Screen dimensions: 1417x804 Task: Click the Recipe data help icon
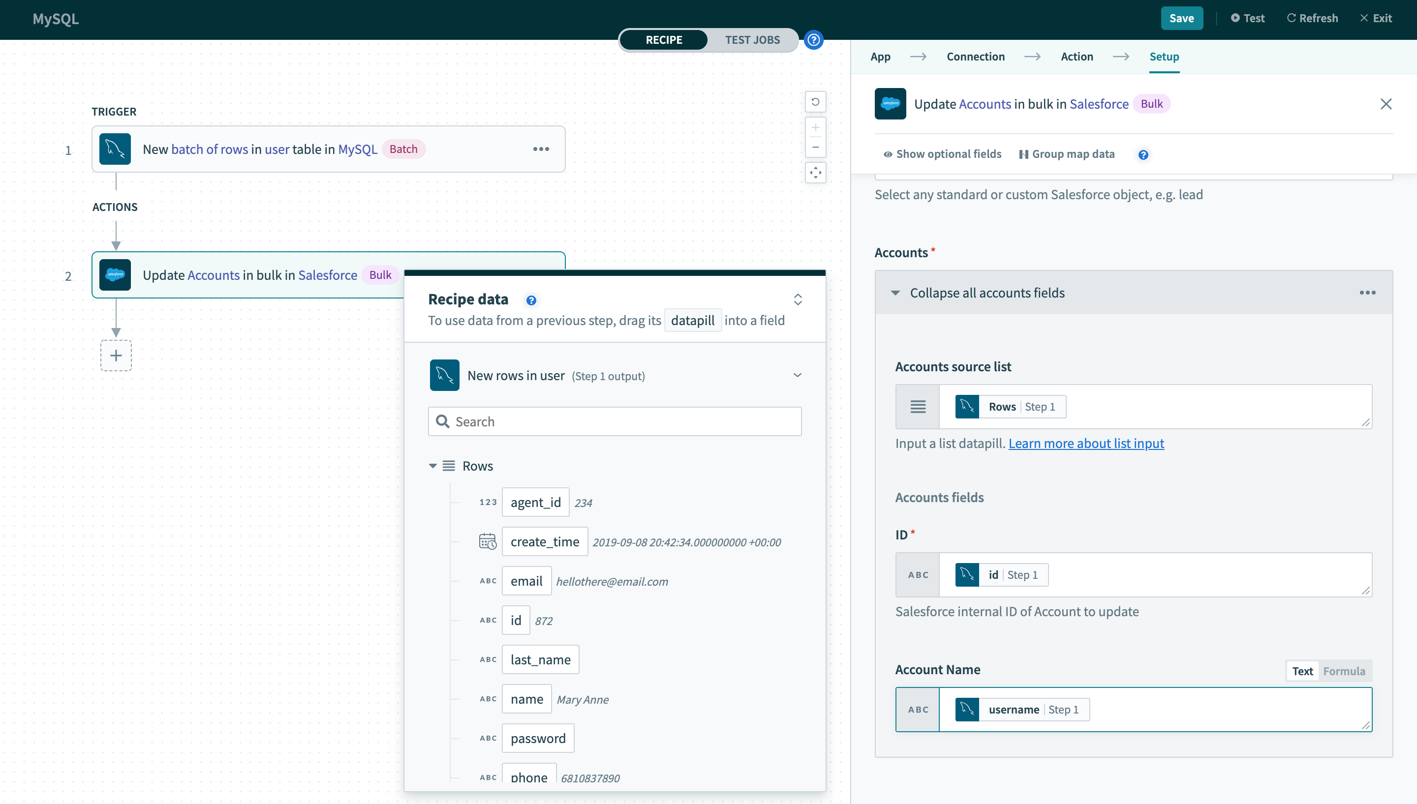pyautogui.click(x=531, y=300)
